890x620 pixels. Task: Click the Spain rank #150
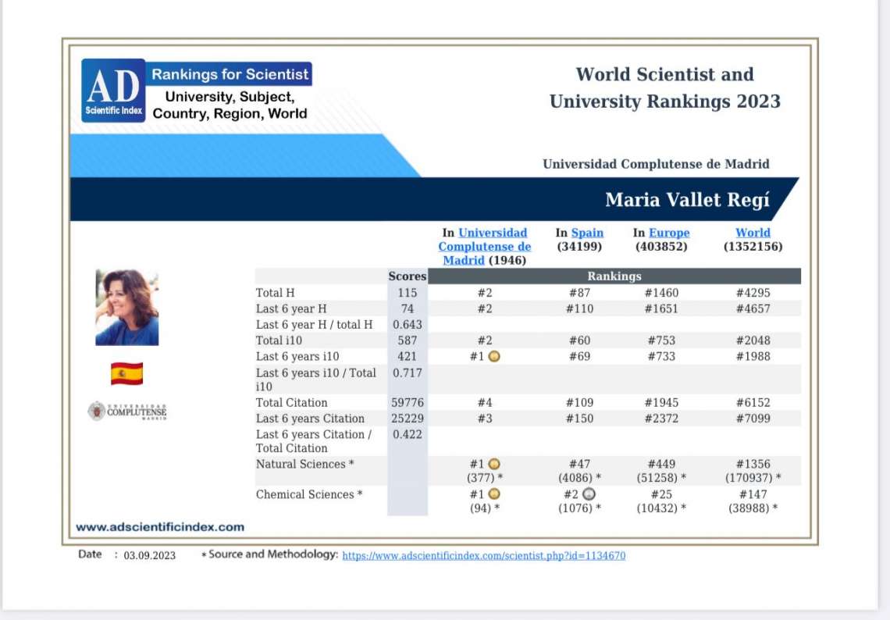click(x=579, y=419)
